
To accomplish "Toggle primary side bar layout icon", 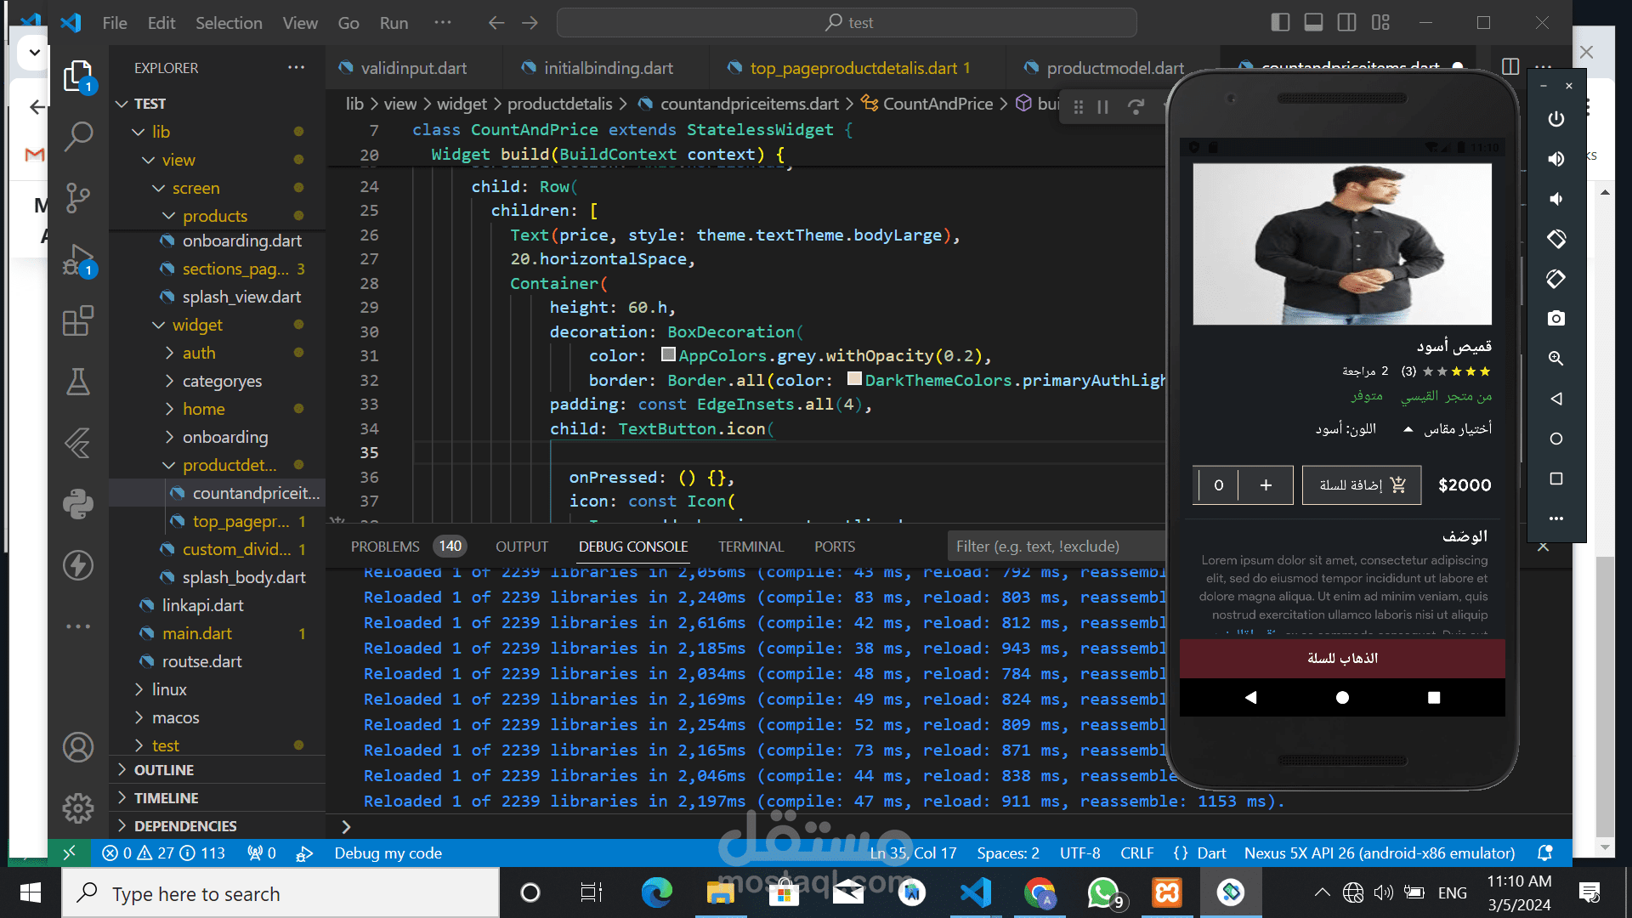I will pyautogui.click(x=1280, y=23).
